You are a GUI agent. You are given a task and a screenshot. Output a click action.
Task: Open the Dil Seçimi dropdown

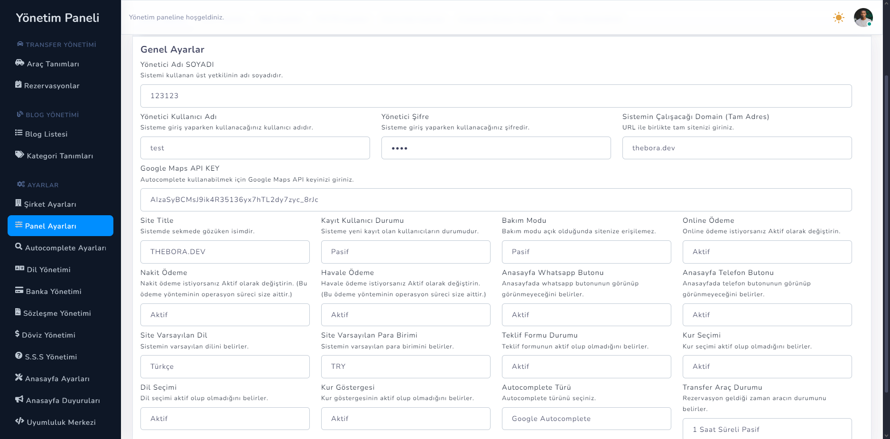click(225, 419)
